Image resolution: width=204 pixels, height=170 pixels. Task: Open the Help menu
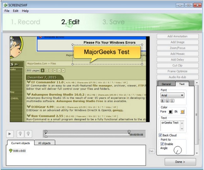[x=25, y=11]
